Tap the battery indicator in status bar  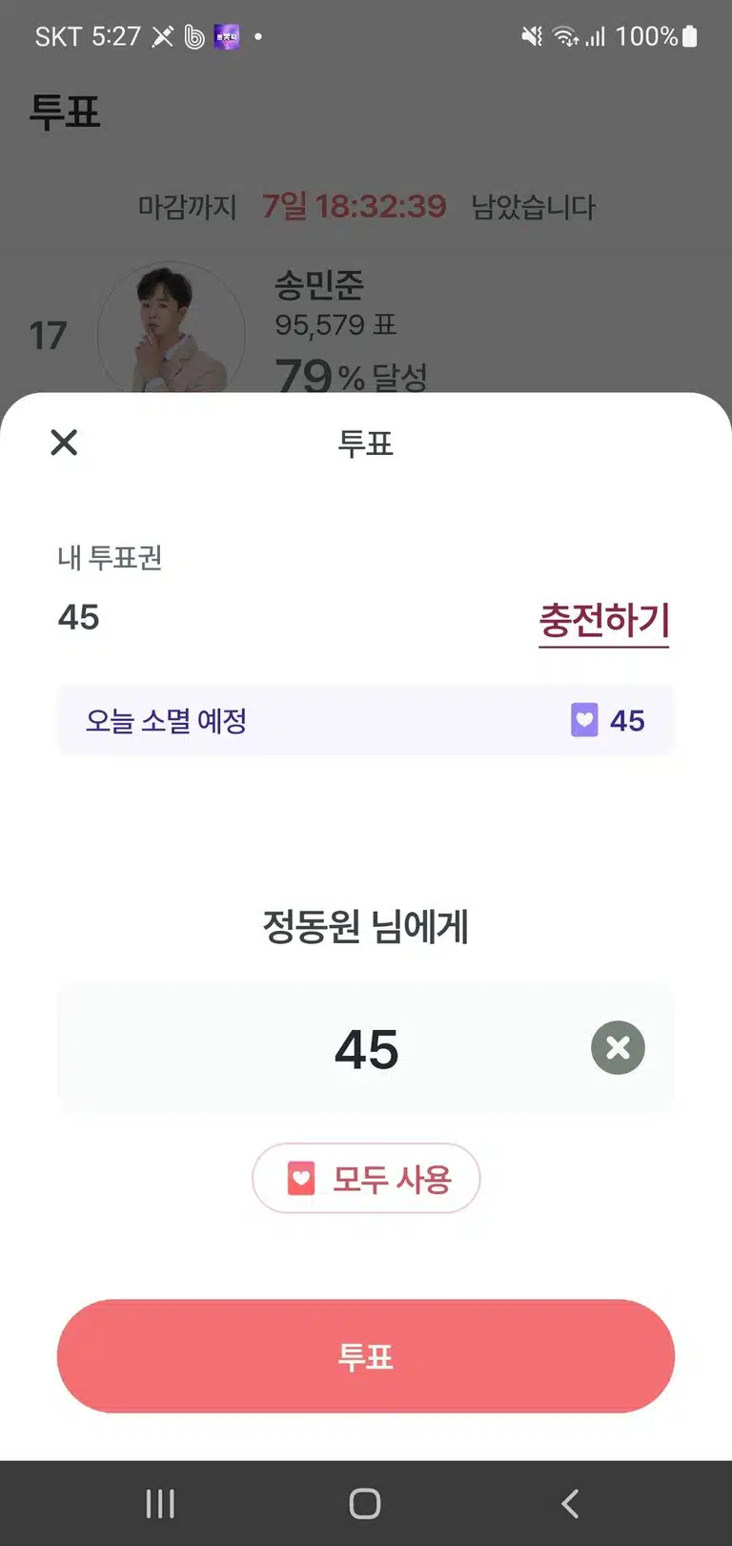point(690,36)
